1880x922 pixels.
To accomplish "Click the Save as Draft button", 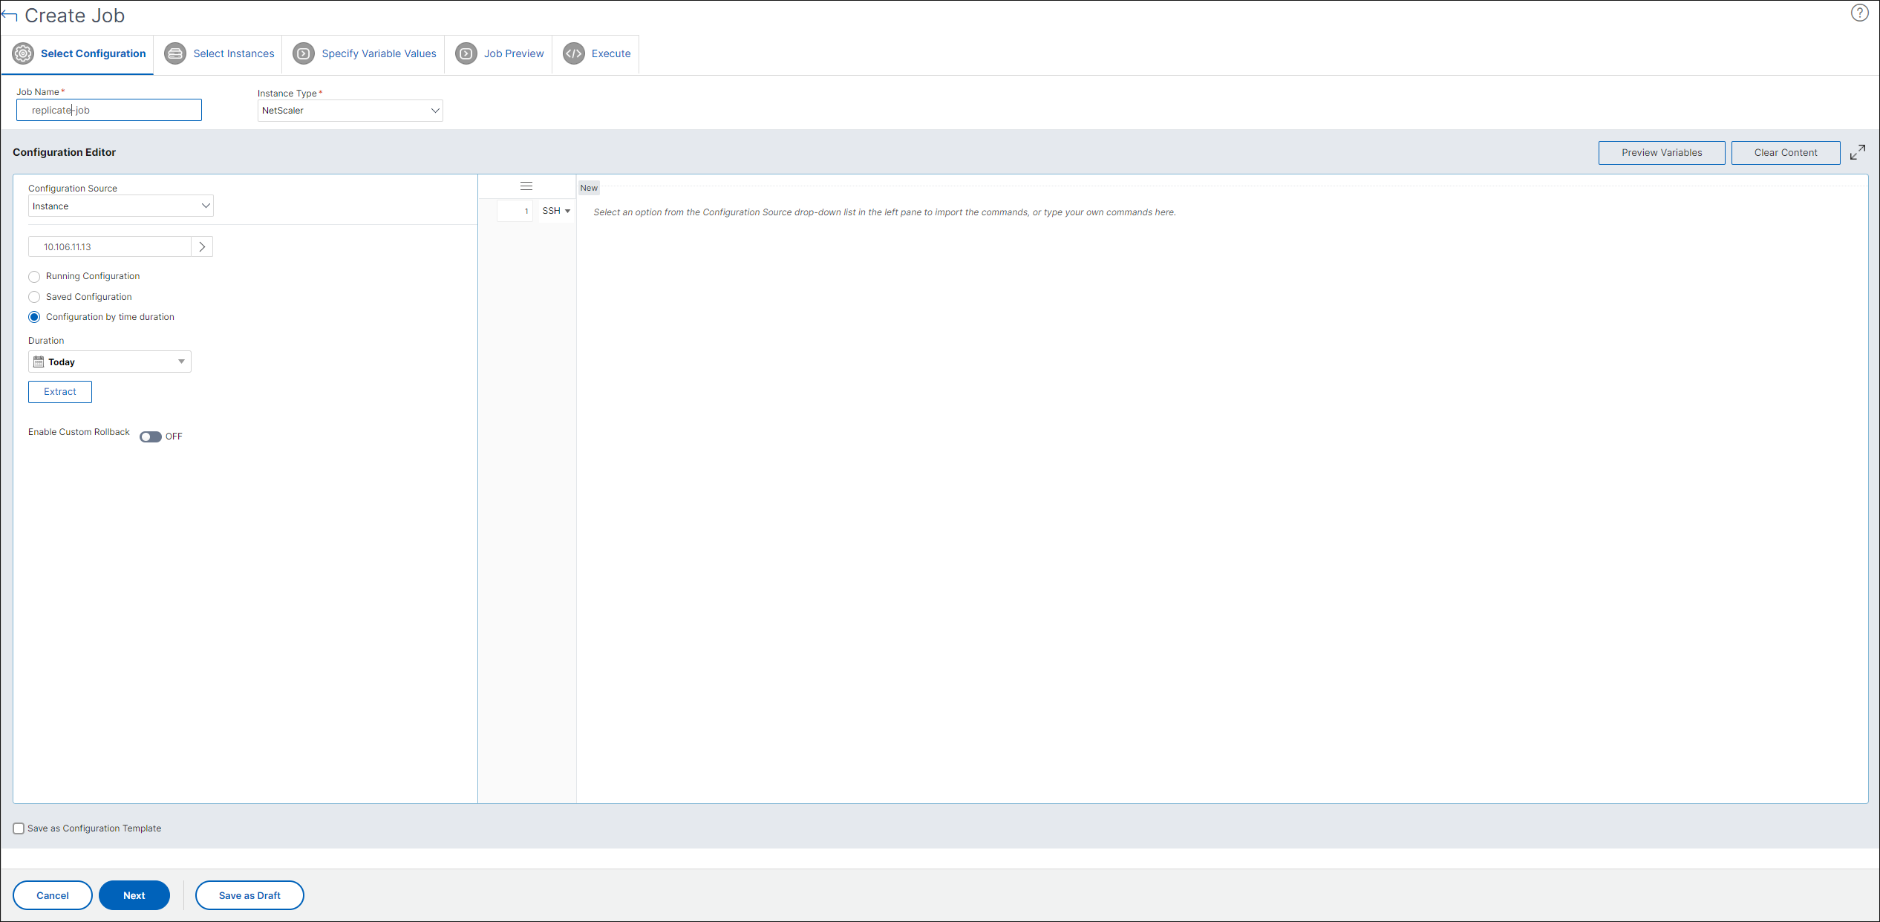I will click(x=249, y=895).
